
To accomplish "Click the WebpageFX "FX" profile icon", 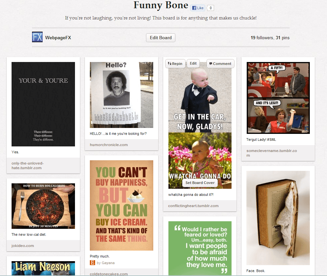I will coord(37,37).
